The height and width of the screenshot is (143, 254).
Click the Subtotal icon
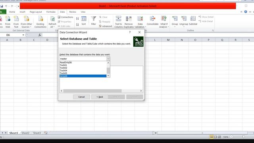193,19
